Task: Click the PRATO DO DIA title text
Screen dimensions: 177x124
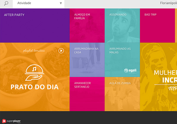Action: coord(35,87)
